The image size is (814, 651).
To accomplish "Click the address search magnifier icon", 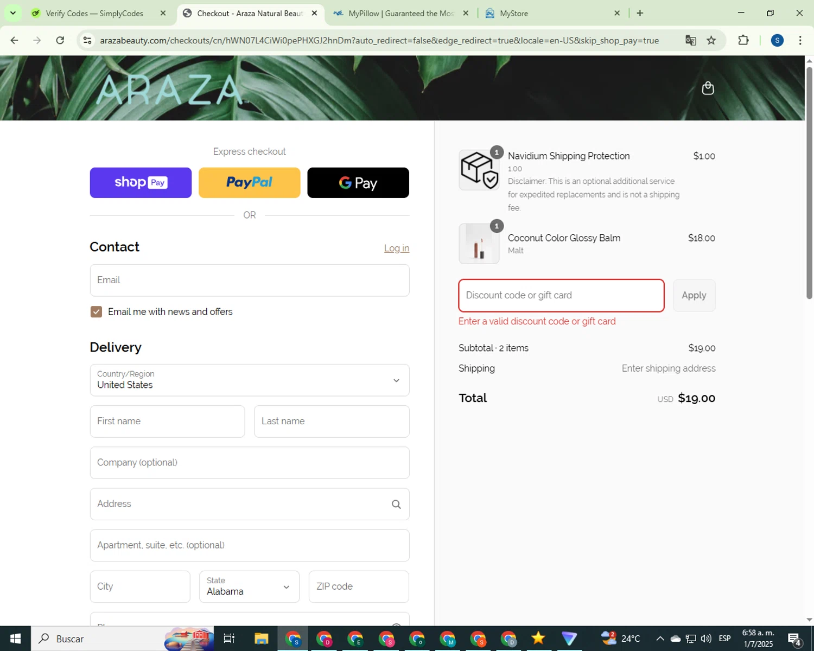I will [x=396, y=505].
